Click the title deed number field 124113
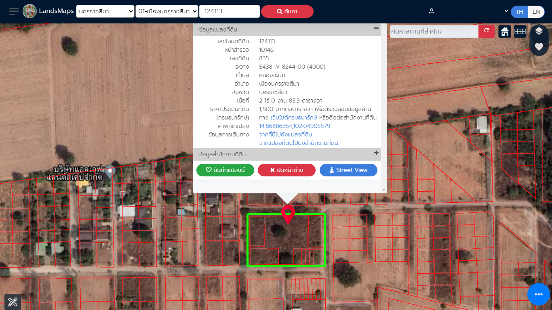This screenshot has width=552, height=310. coord(230,11)
